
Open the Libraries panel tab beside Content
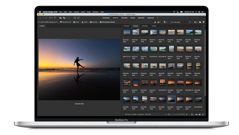point(126,26)
